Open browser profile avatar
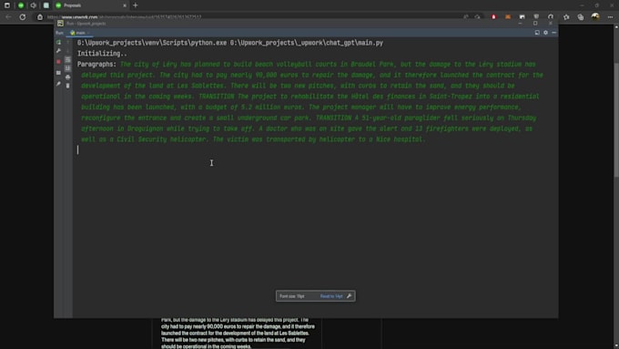619x349 pixels. click(595, 16)
